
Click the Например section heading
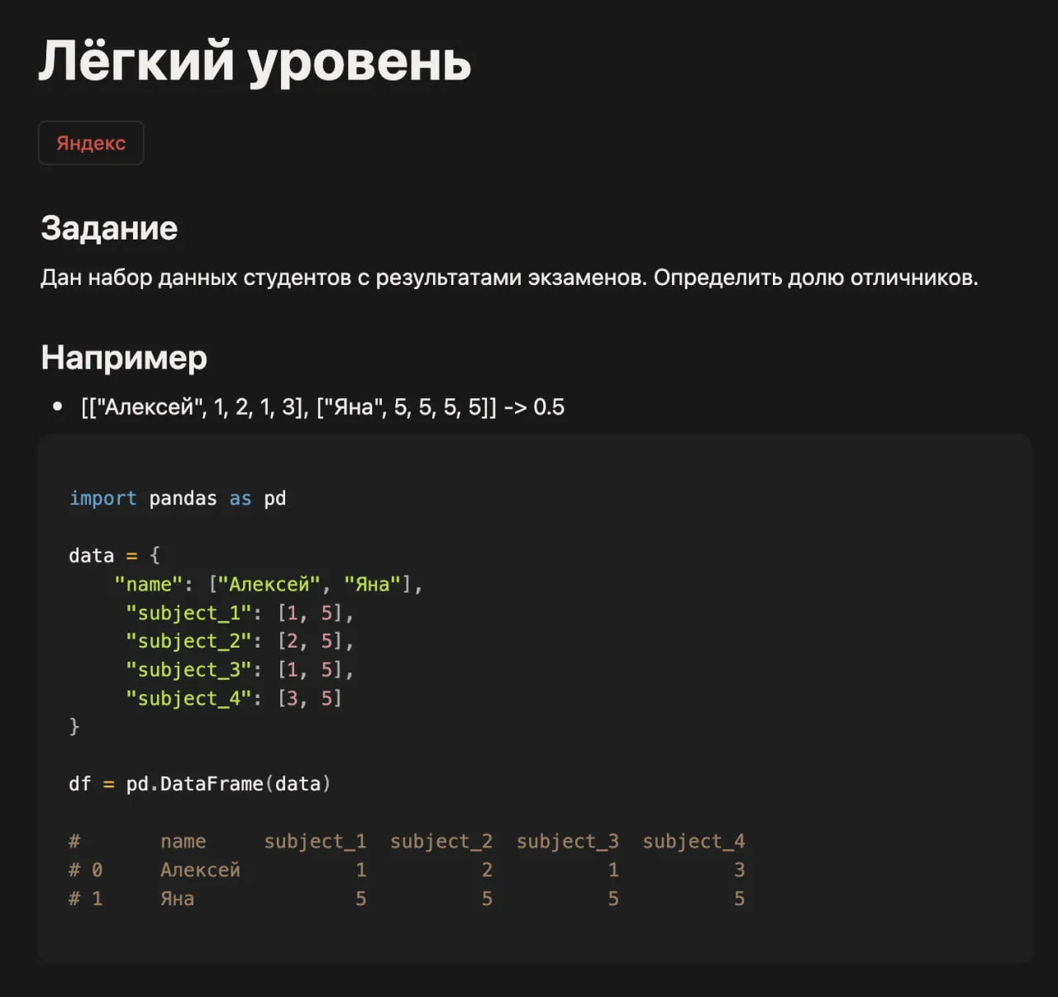click(123, 357)
